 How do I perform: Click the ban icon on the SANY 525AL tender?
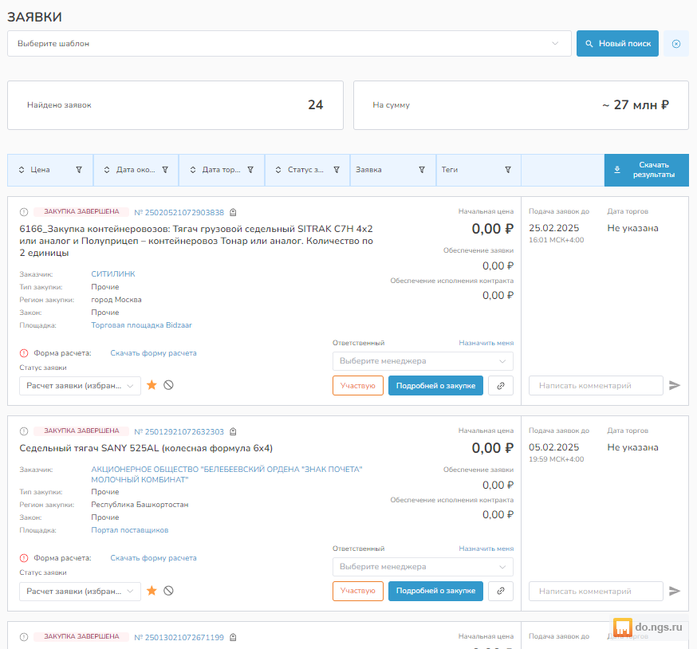168,591
